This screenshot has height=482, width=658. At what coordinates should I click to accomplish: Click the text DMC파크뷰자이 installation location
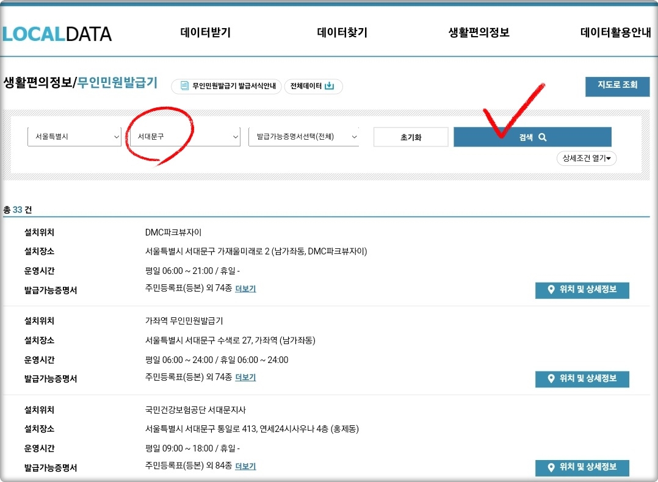173,232
